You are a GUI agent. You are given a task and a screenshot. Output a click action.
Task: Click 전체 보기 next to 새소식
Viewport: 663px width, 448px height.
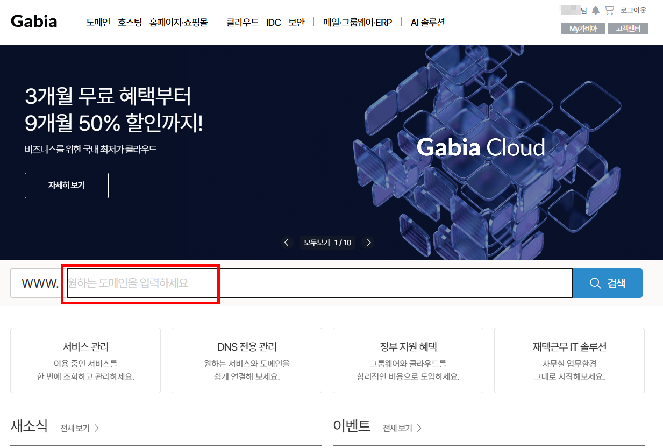tap(80, 428)
